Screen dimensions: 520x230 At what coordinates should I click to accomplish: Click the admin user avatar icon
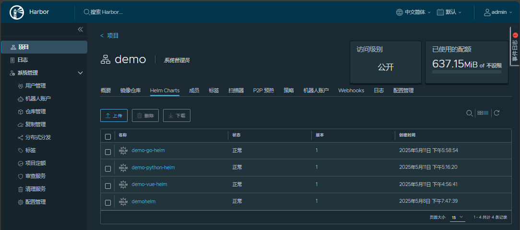point(487,12)
